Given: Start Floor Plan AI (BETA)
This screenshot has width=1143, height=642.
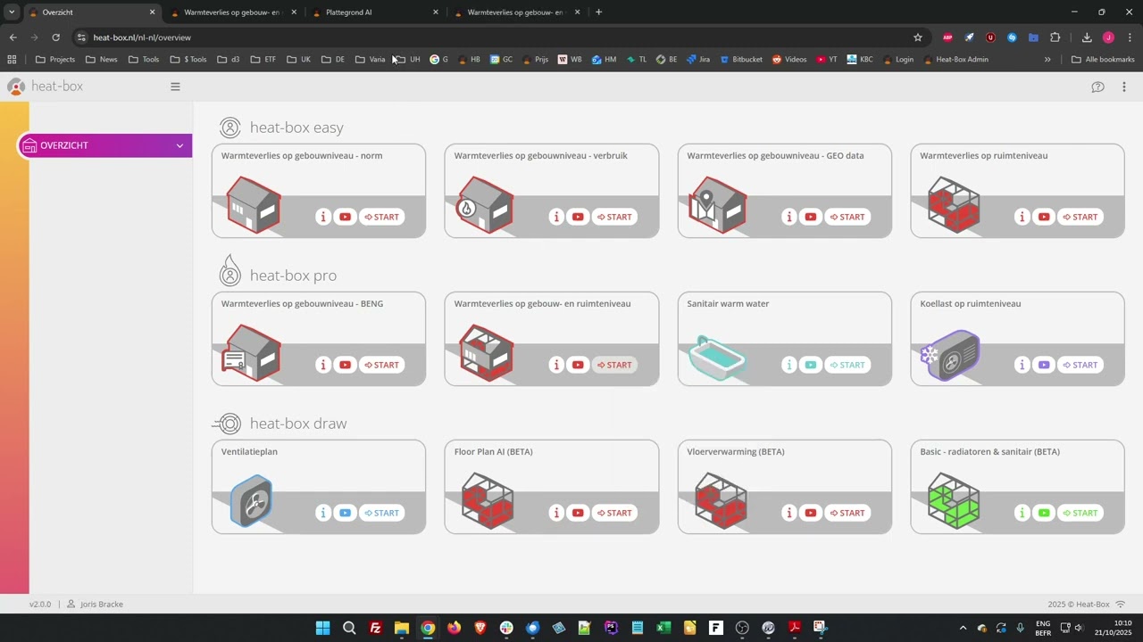Looking at the screenshot, I should click(615, 513).
